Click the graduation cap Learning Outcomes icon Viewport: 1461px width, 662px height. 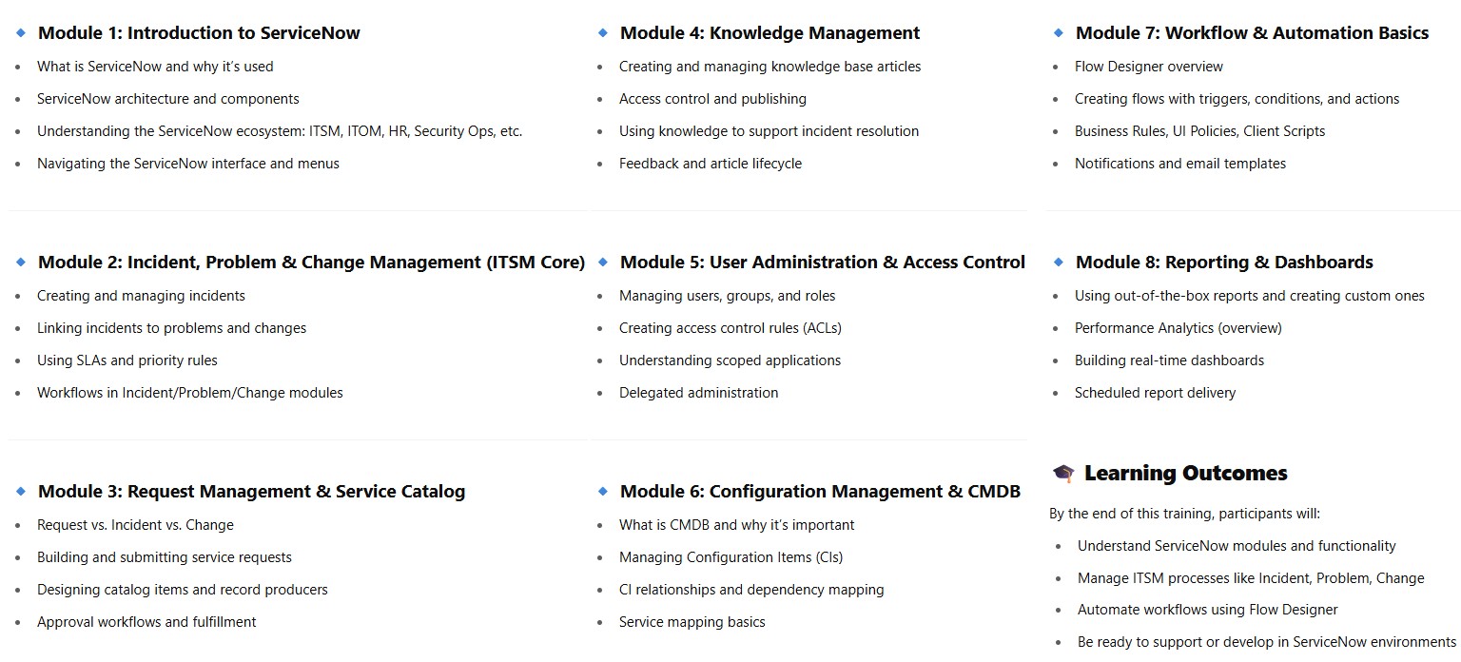tap(1063, 474)
